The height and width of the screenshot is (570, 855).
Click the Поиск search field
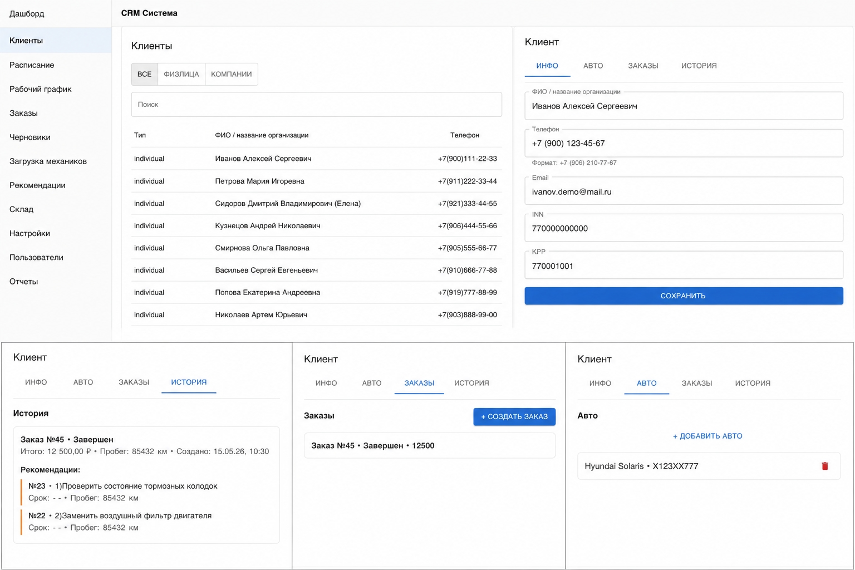coord(316,105)
